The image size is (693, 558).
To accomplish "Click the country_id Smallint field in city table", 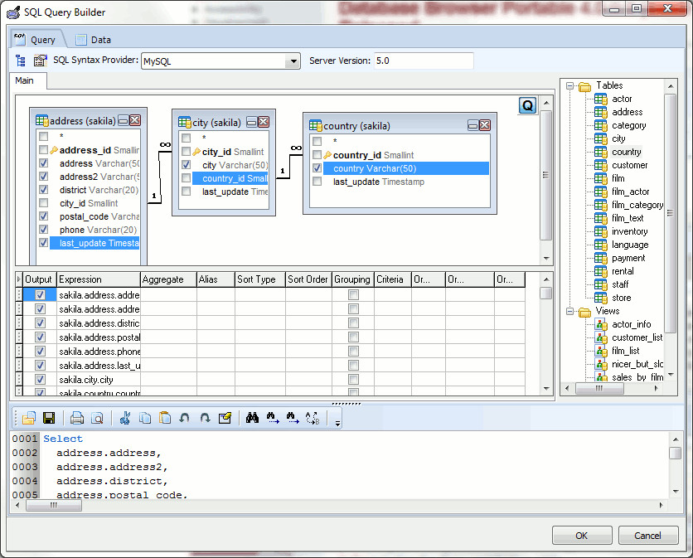I will click(230, 178).
